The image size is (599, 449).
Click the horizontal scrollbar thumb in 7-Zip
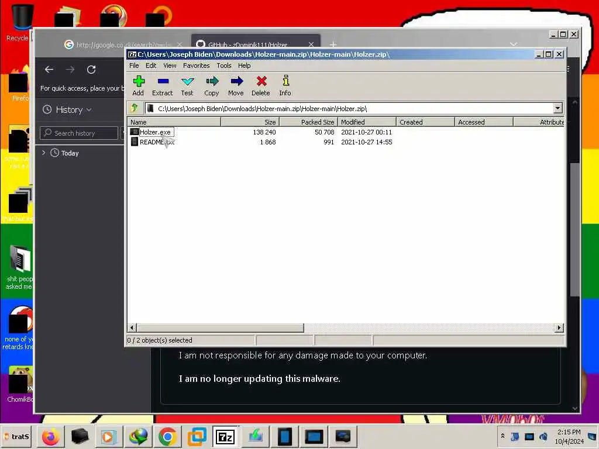[221, 327]
